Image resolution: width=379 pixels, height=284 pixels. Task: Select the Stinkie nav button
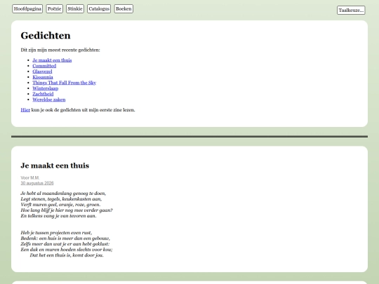coord(75,9)
